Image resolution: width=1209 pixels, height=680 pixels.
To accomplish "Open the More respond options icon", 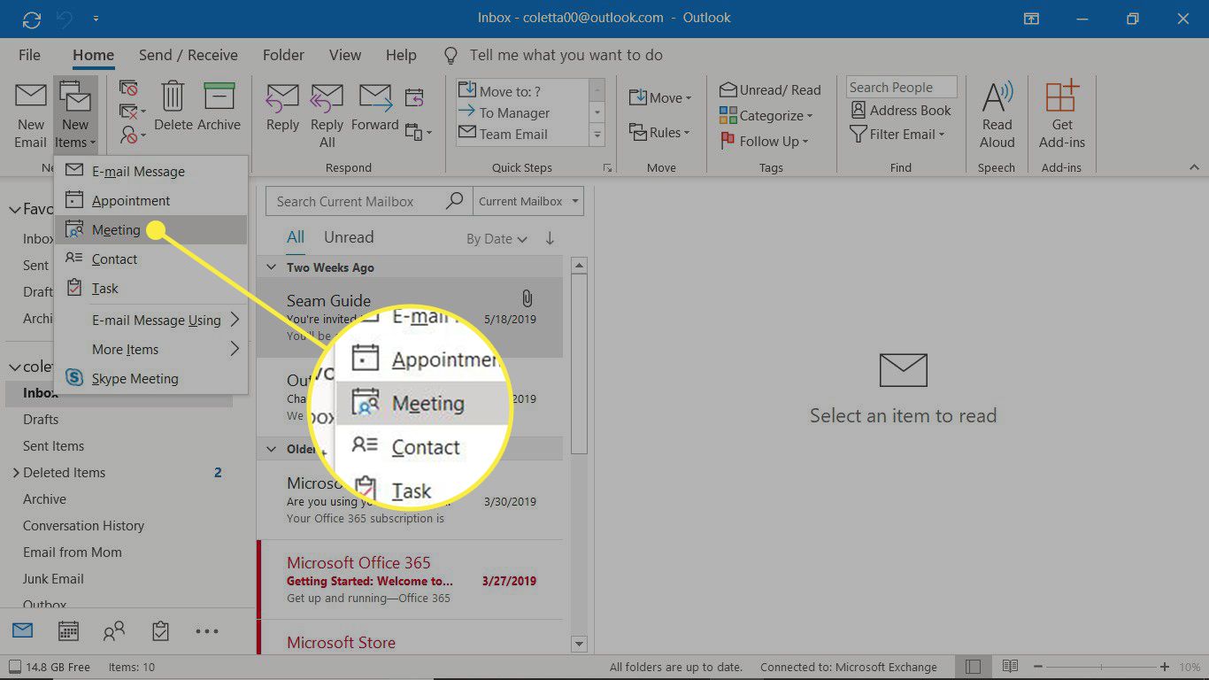I will point(418,132).
